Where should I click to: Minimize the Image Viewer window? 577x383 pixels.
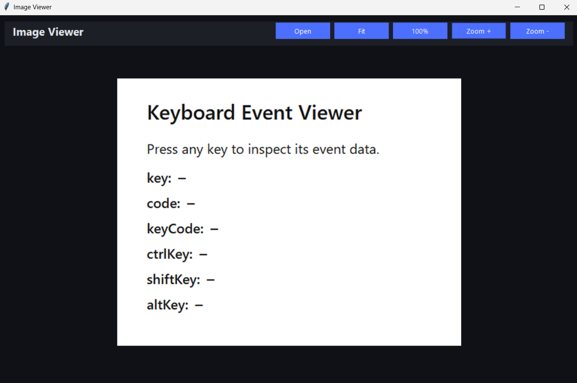(517, 7)
